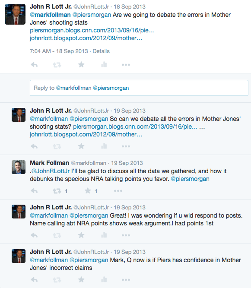Open piersmorgan.blogs.cnn.com link in top tweet
Viewport: 251px width, 288px height.
(x=92, y=30)
